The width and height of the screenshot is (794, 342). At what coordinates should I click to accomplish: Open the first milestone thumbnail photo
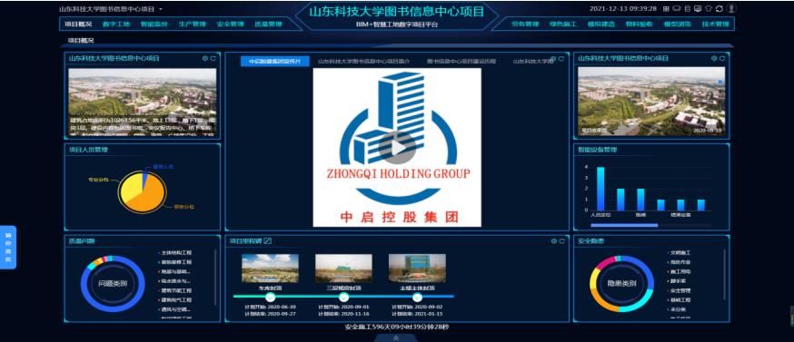pos(270,269)
